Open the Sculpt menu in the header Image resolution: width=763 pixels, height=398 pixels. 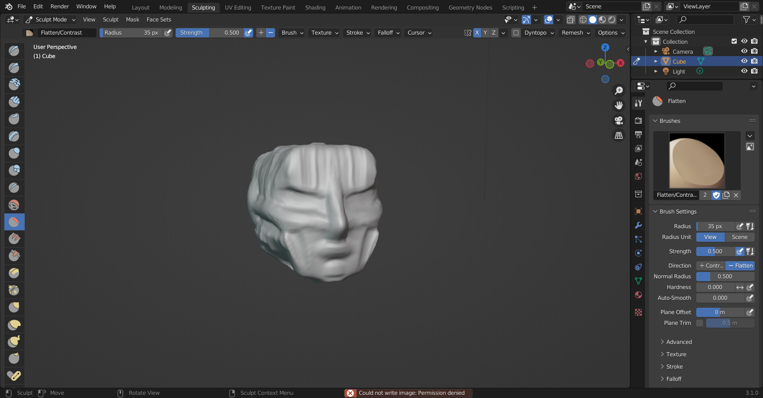tap(110, 19)
